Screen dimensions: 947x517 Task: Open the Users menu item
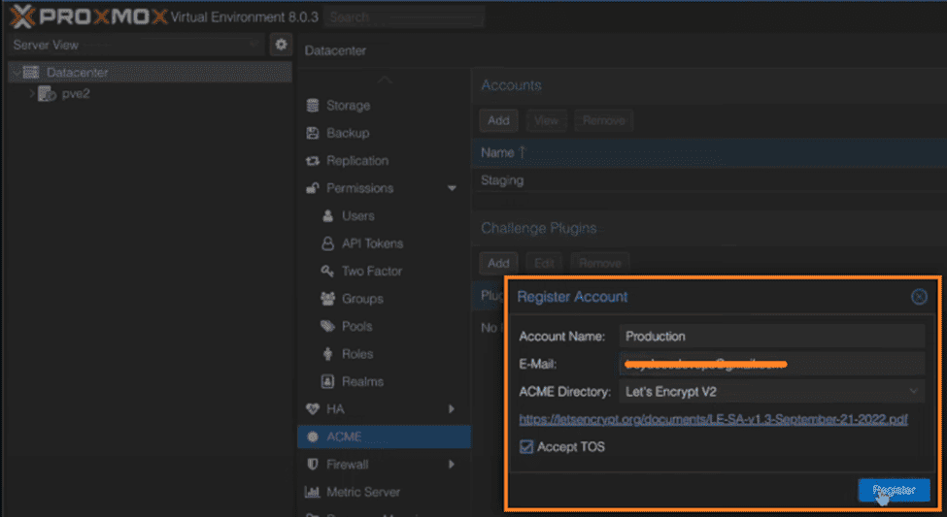click(384, 216)
